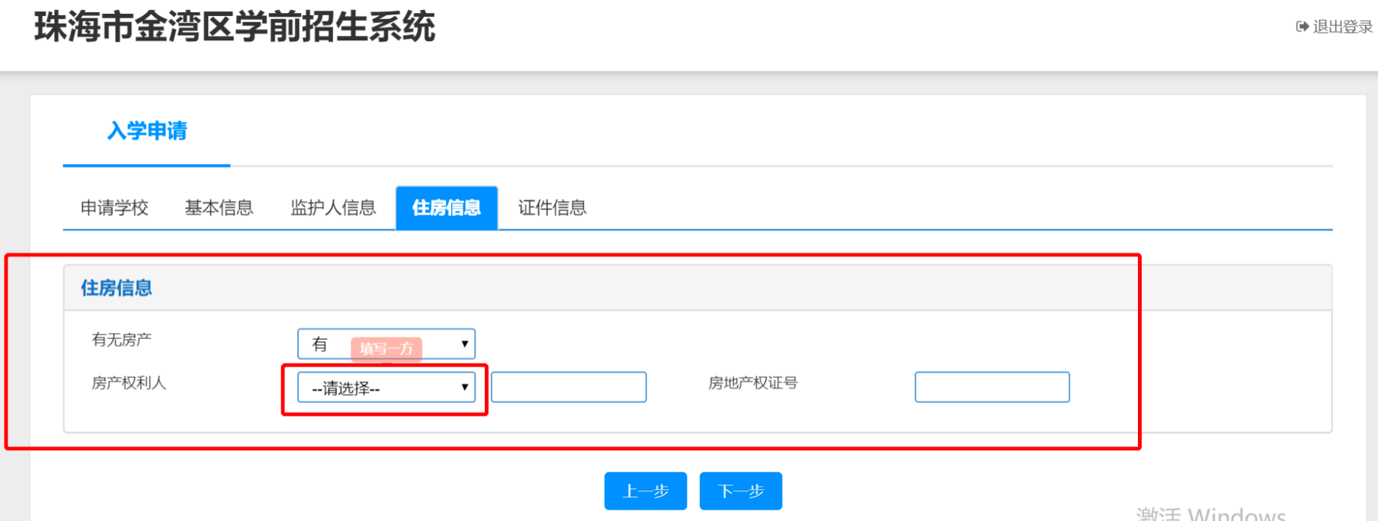Switch to the 申请学校 tab

click(114, 208)
